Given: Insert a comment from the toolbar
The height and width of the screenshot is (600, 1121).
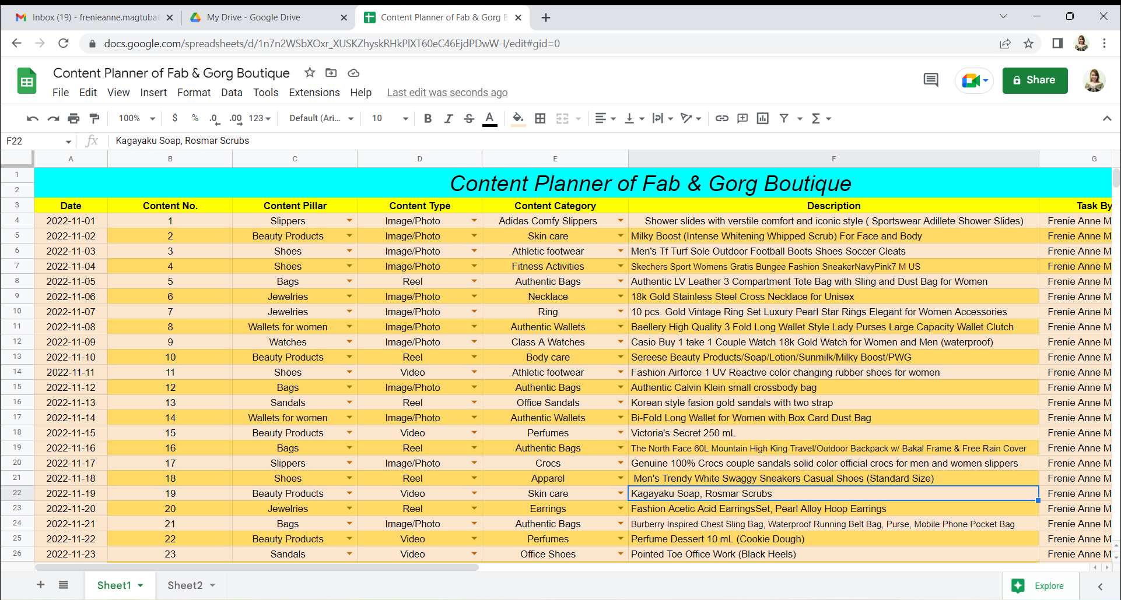Looking at the screenshot, I should click(742, 118).
